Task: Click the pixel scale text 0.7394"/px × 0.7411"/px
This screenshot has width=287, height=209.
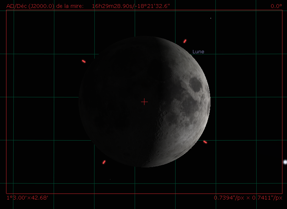Action: click(248, 198)
